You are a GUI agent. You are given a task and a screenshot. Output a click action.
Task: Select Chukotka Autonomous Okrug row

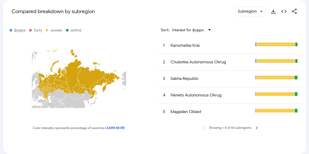point(230,62)
